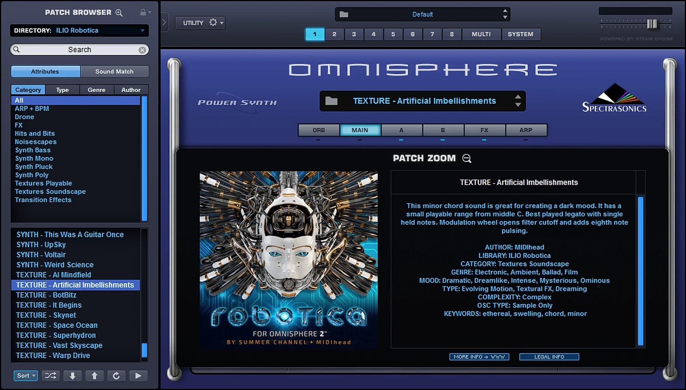Step through patches with the patch name stepper
This screenshot has height=390, width=686.
[518, 101]
